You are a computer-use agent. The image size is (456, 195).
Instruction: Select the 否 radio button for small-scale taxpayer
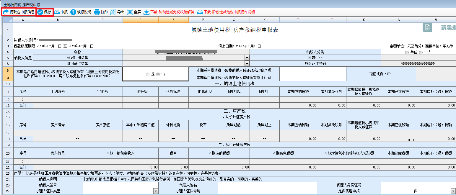pyautogui.click(x=158, y=75)
